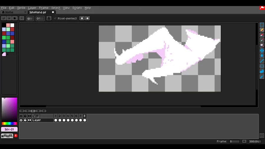The width and height of the screenshot is (265, 149).
Task: Select the Zoom magnifier tool
Action: [262, 45]
